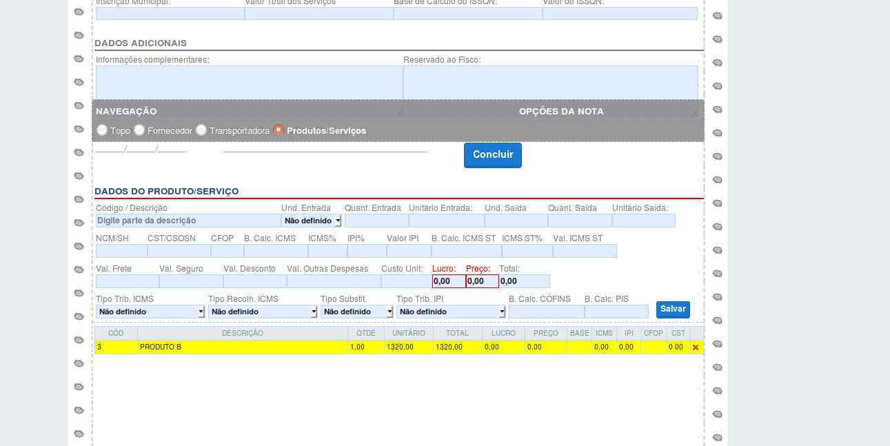
Task: Click the DESCRIÇÃO column header
Action: tap(243, 333)
